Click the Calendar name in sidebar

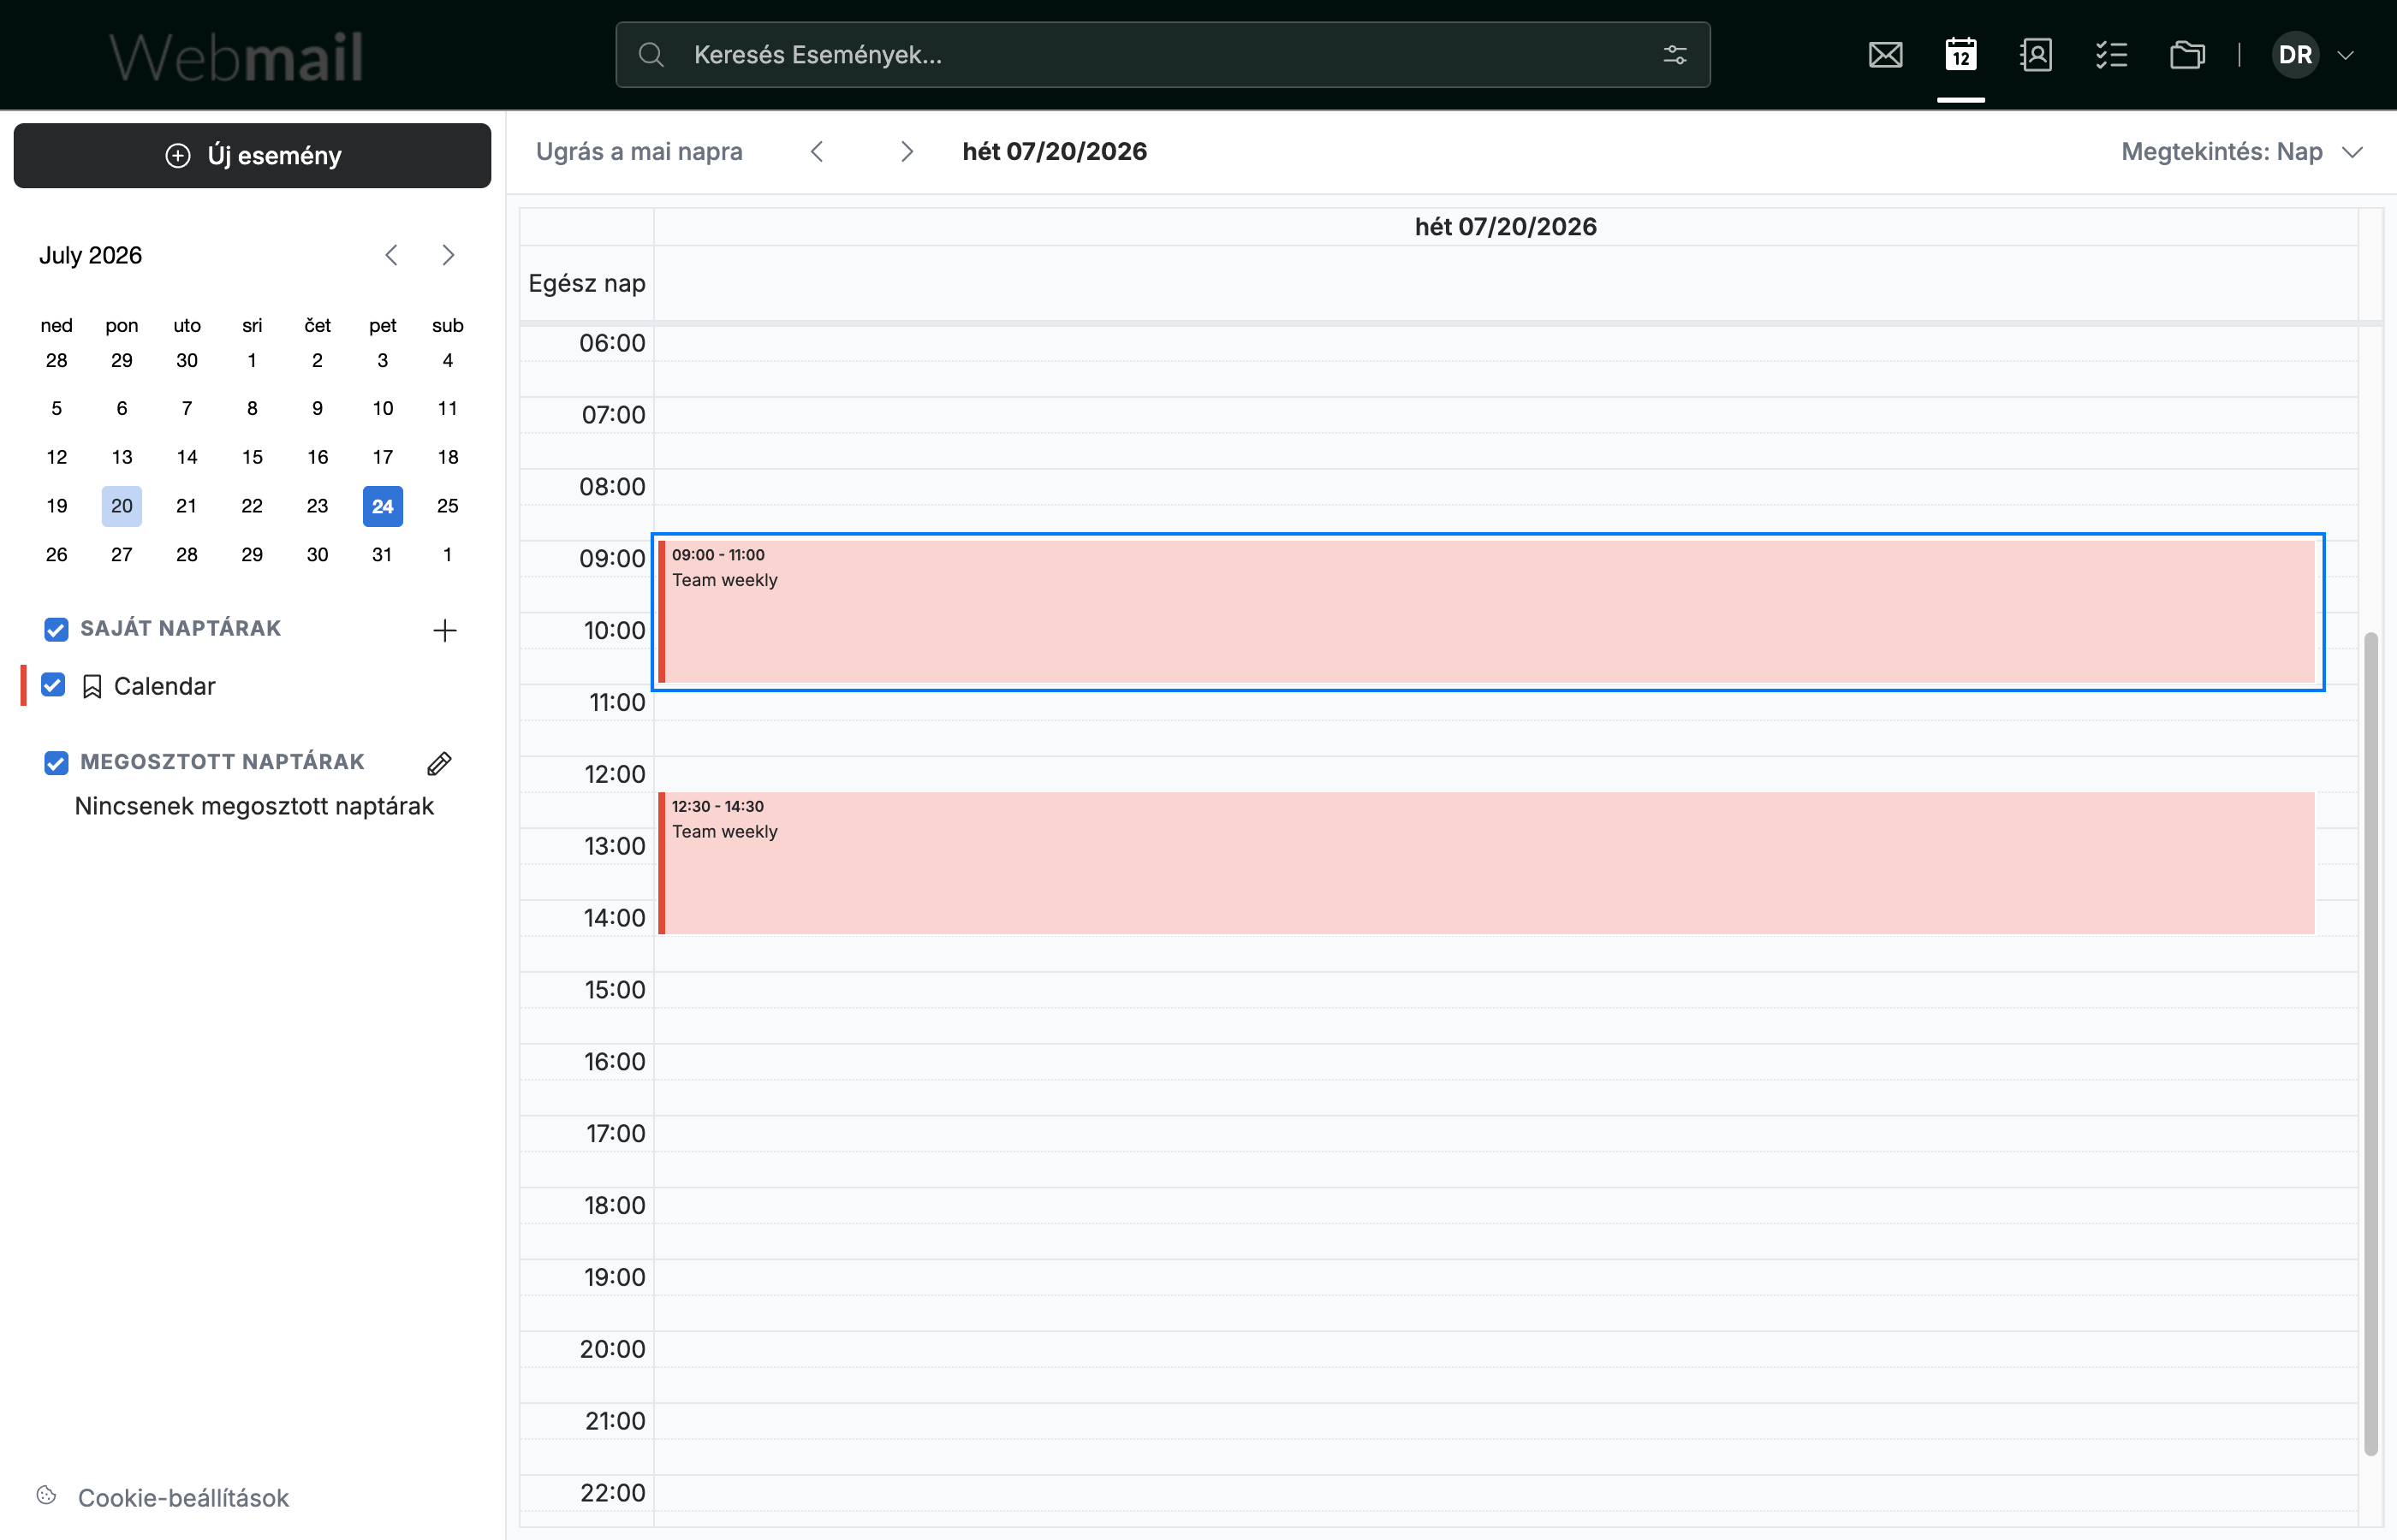165,686
